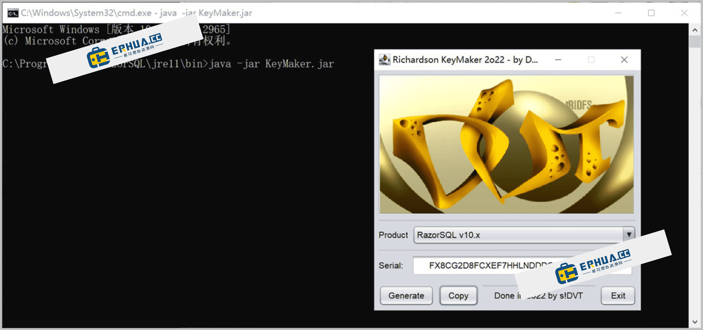The height and width of the screenshot is (330, 703).
Task: Click the 'Serial:' label in KeyMaker
Action: 391,266
